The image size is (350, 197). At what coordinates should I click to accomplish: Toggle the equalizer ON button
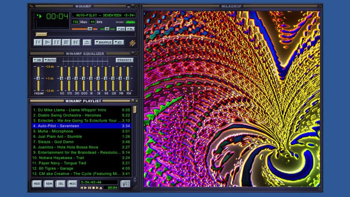click(x=37, y=60)
